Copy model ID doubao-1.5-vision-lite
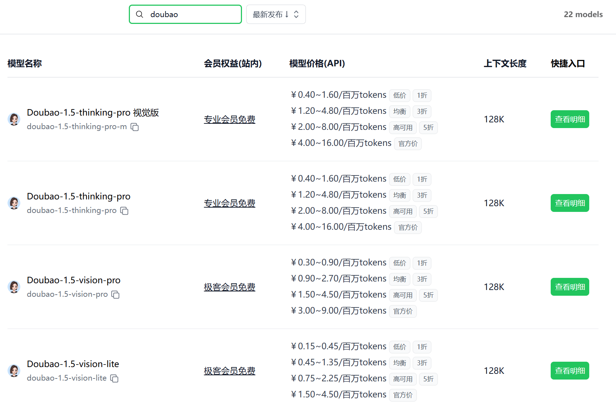616x412 pixels. tap(114, 378)
